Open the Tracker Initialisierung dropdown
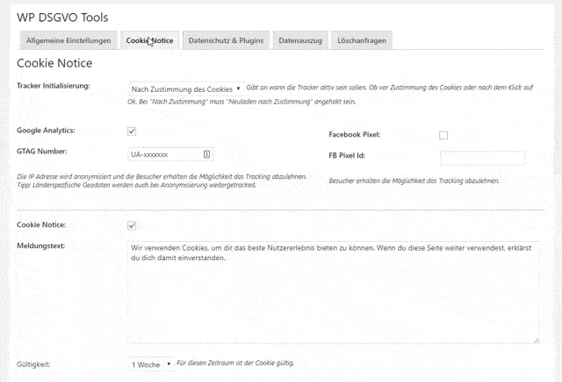The height and width of the screenshot is (382, 562). point(185,89)
